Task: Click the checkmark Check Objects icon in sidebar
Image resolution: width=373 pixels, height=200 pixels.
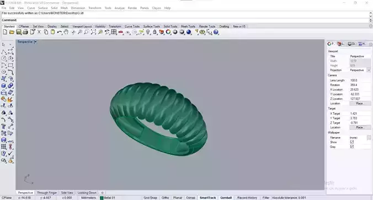Action: [x=10, y=154]
